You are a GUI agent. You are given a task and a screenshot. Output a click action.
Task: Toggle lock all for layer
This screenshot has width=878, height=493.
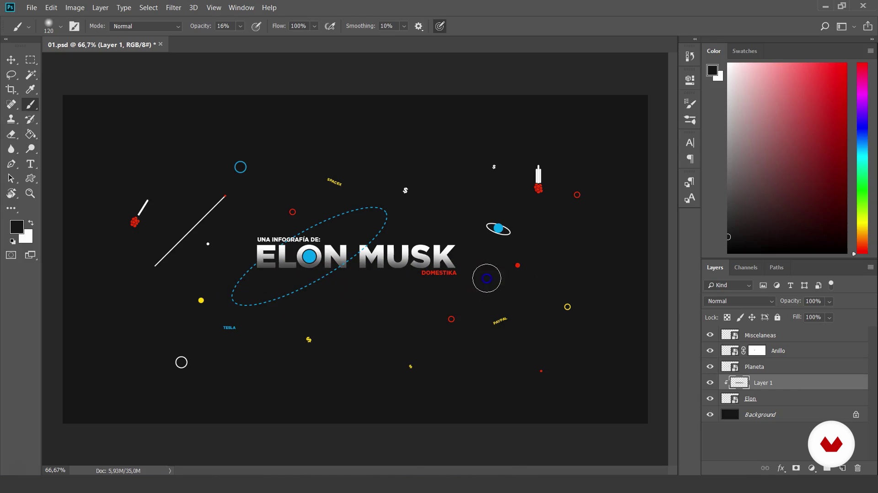pos(777,317)
